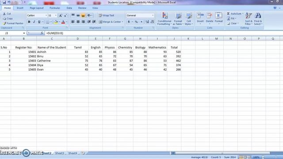283x159 pixels.
Task: Apply the Borders icon to the cell
Action: tap(47, 22)
